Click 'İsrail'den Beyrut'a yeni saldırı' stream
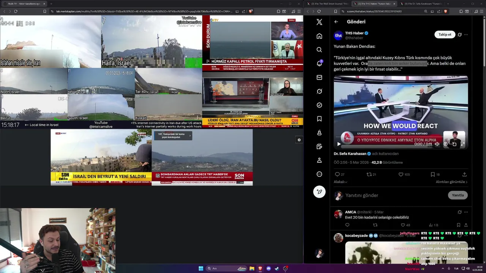The height and width of the screenshot is (273, 486). 101,157
